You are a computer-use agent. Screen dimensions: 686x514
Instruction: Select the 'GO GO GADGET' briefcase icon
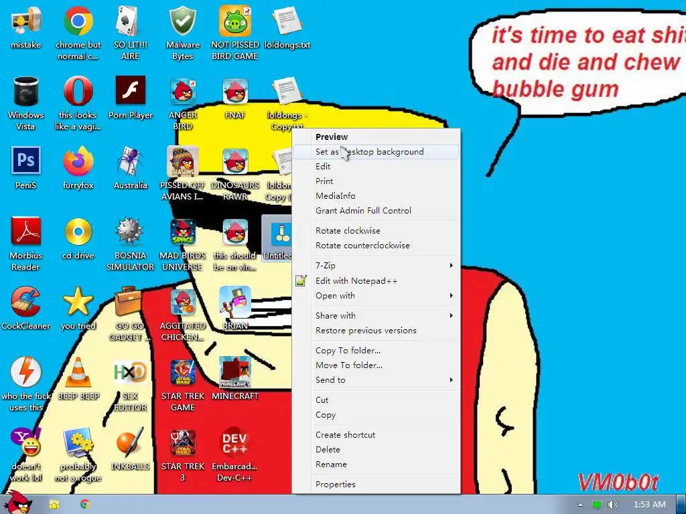129,314
